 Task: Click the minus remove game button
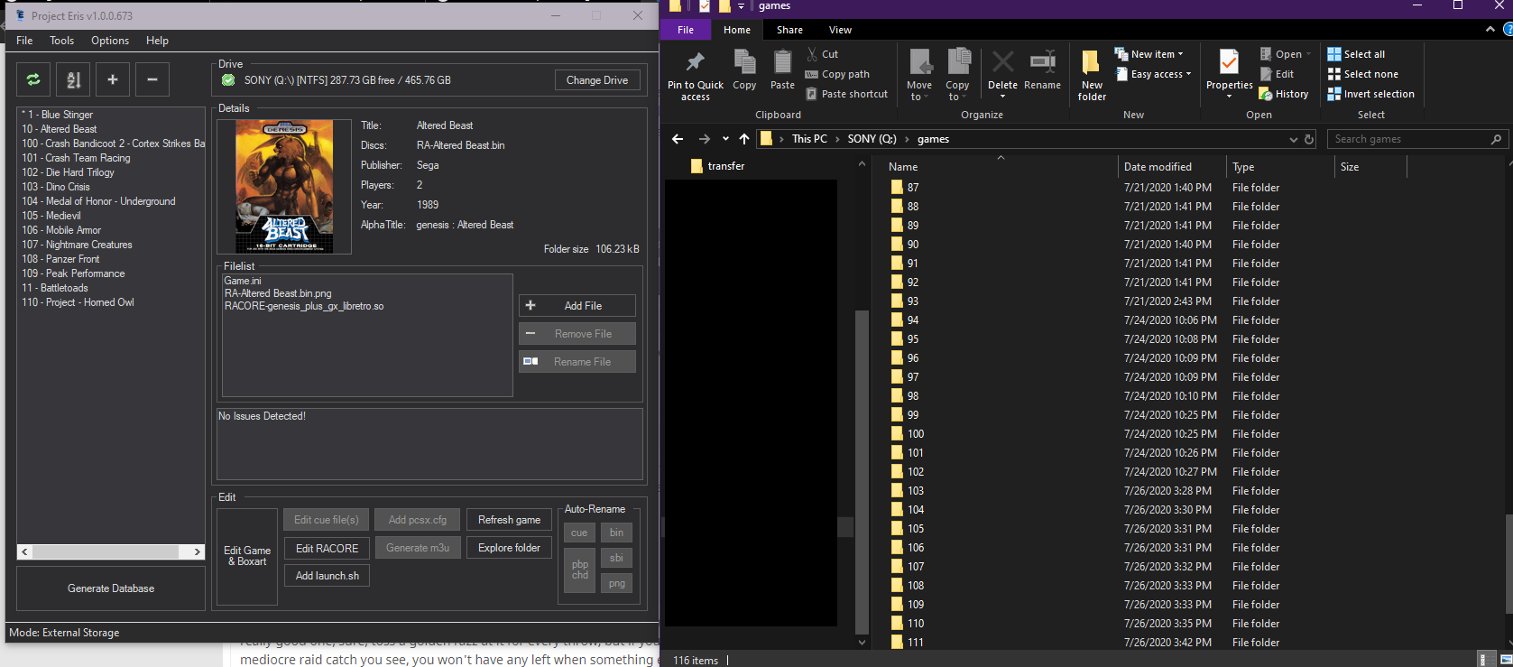tap(152, 79)
